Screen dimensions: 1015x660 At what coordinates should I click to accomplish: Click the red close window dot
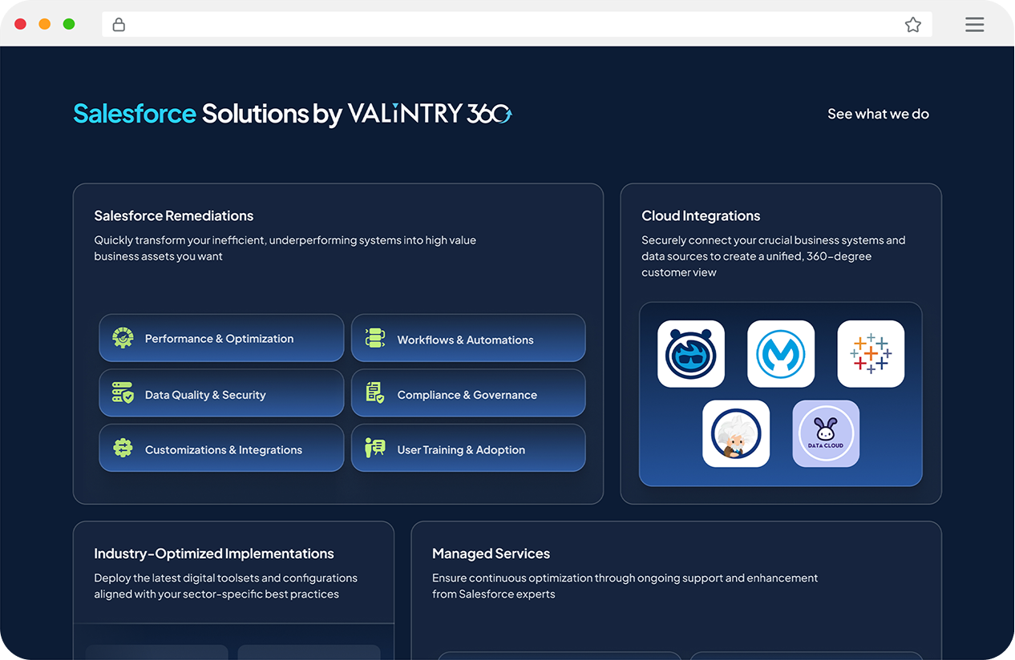point(20,24)
